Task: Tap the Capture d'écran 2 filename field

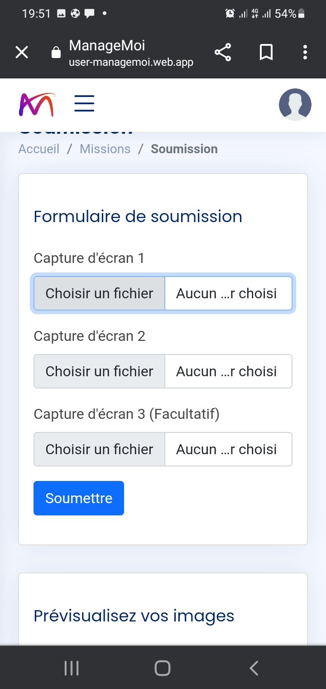Action: (227, 371)
